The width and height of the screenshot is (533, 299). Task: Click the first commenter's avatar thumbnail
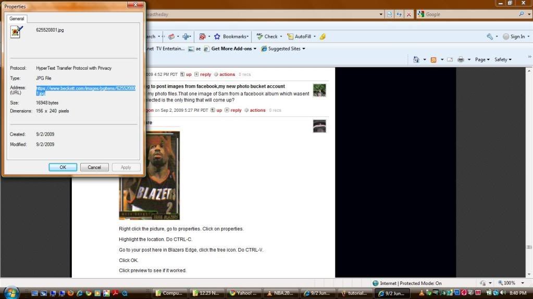[319, 90]
